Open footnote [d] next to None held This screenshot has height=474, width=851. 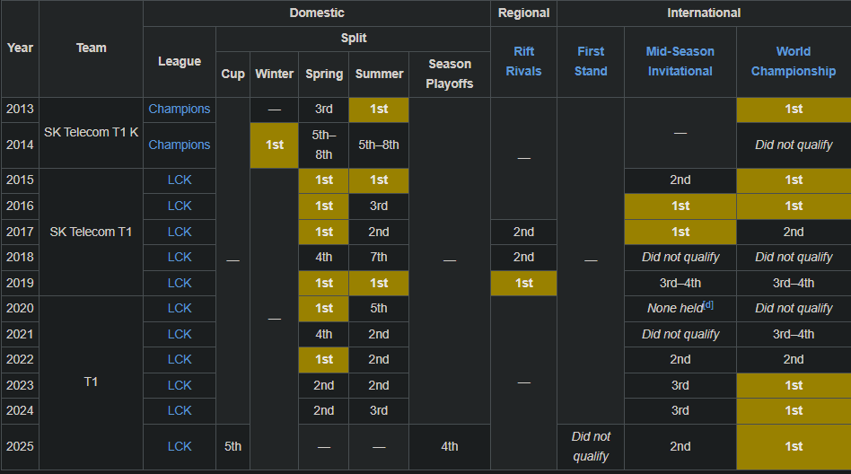point(707,304)
